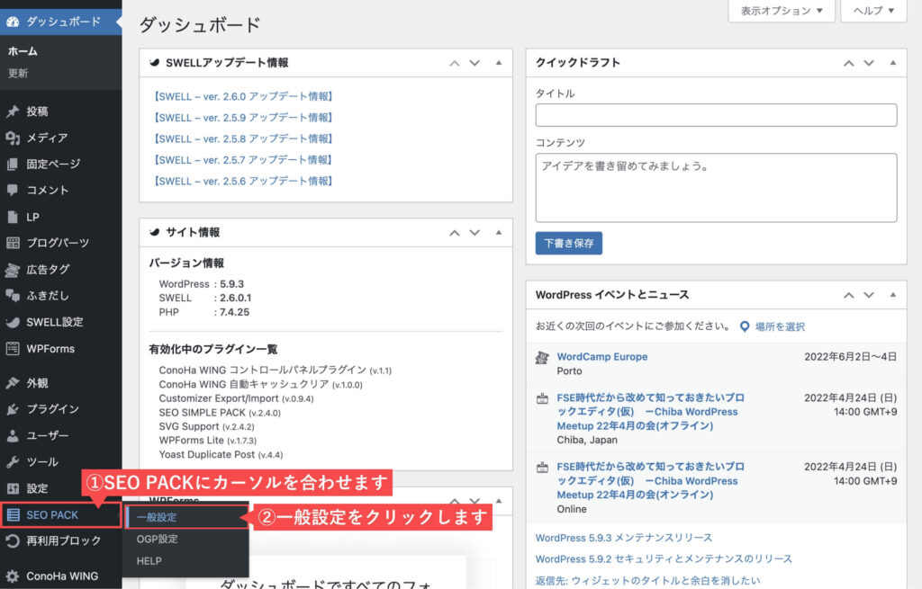This screenshot has width=922, height=589.
Task: Click the 広告タグ icon
Action: [x=13, y=270]
